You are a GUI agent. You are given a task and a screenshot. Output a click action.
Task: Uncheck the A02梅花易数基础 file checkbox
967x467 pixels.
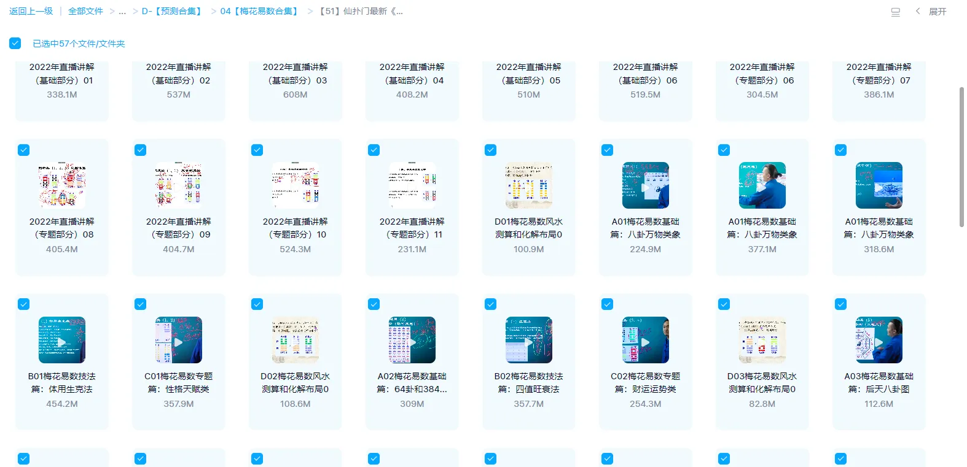(x=374, y=304)
